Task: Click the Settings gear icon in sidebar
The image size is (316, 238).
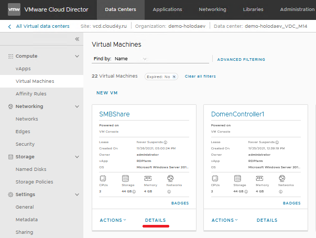Action: click(x=10, y=194)
